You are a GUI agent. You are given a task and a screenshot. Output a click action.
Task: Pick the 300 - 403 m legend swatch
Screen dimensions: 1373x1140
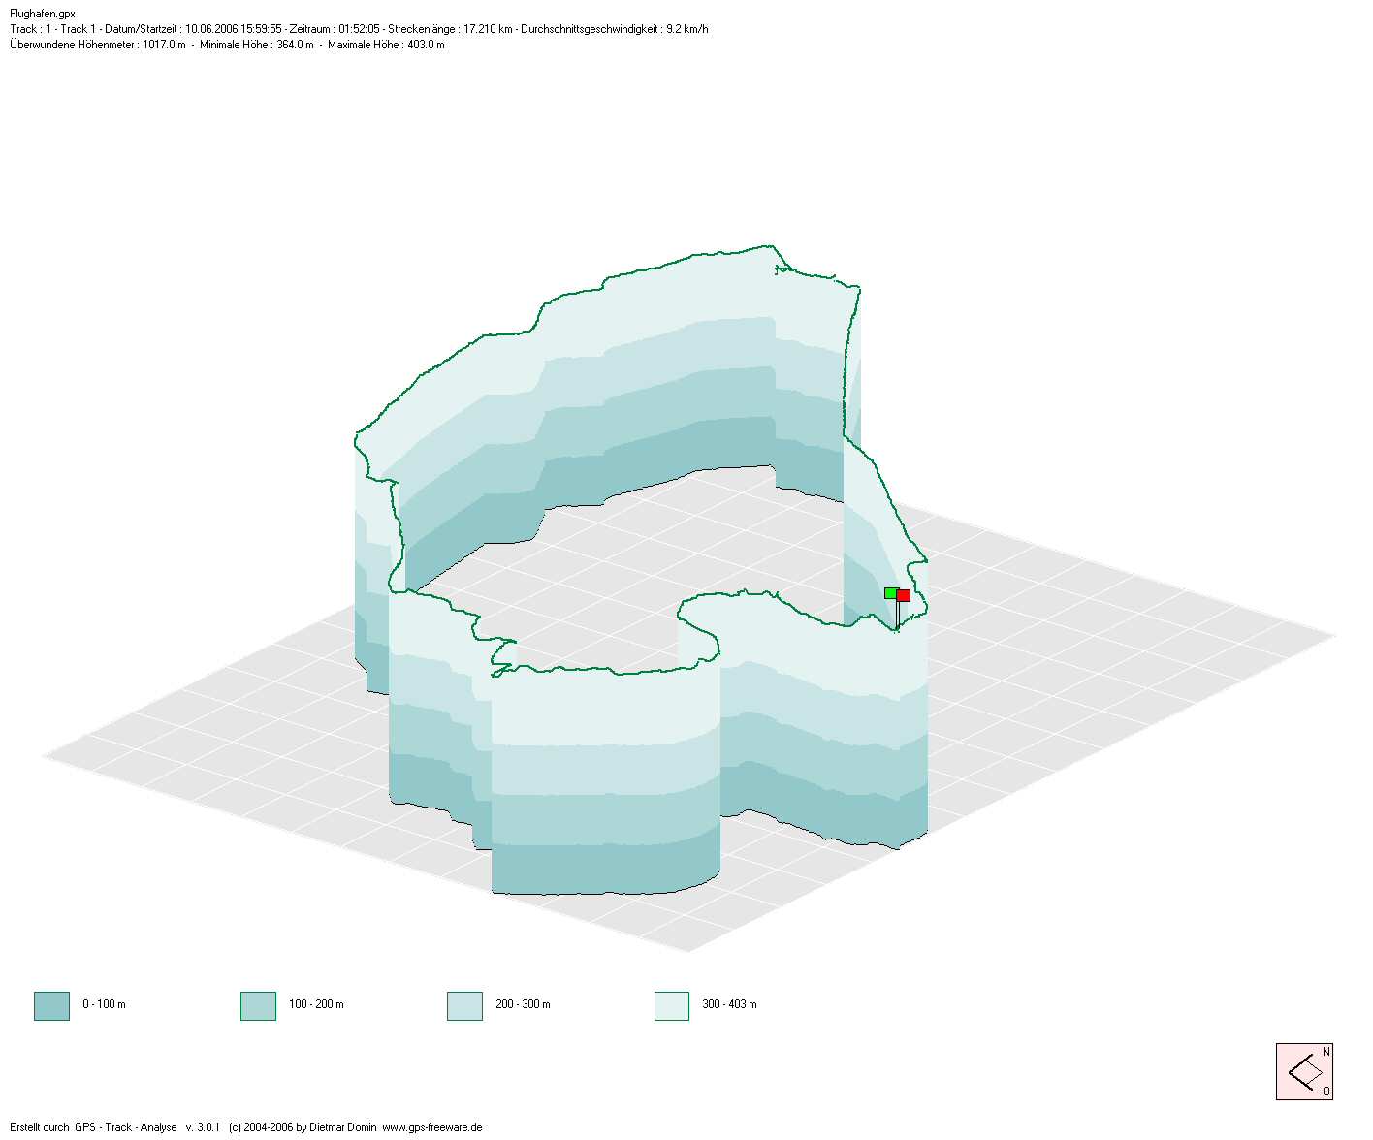(671, 1005)
